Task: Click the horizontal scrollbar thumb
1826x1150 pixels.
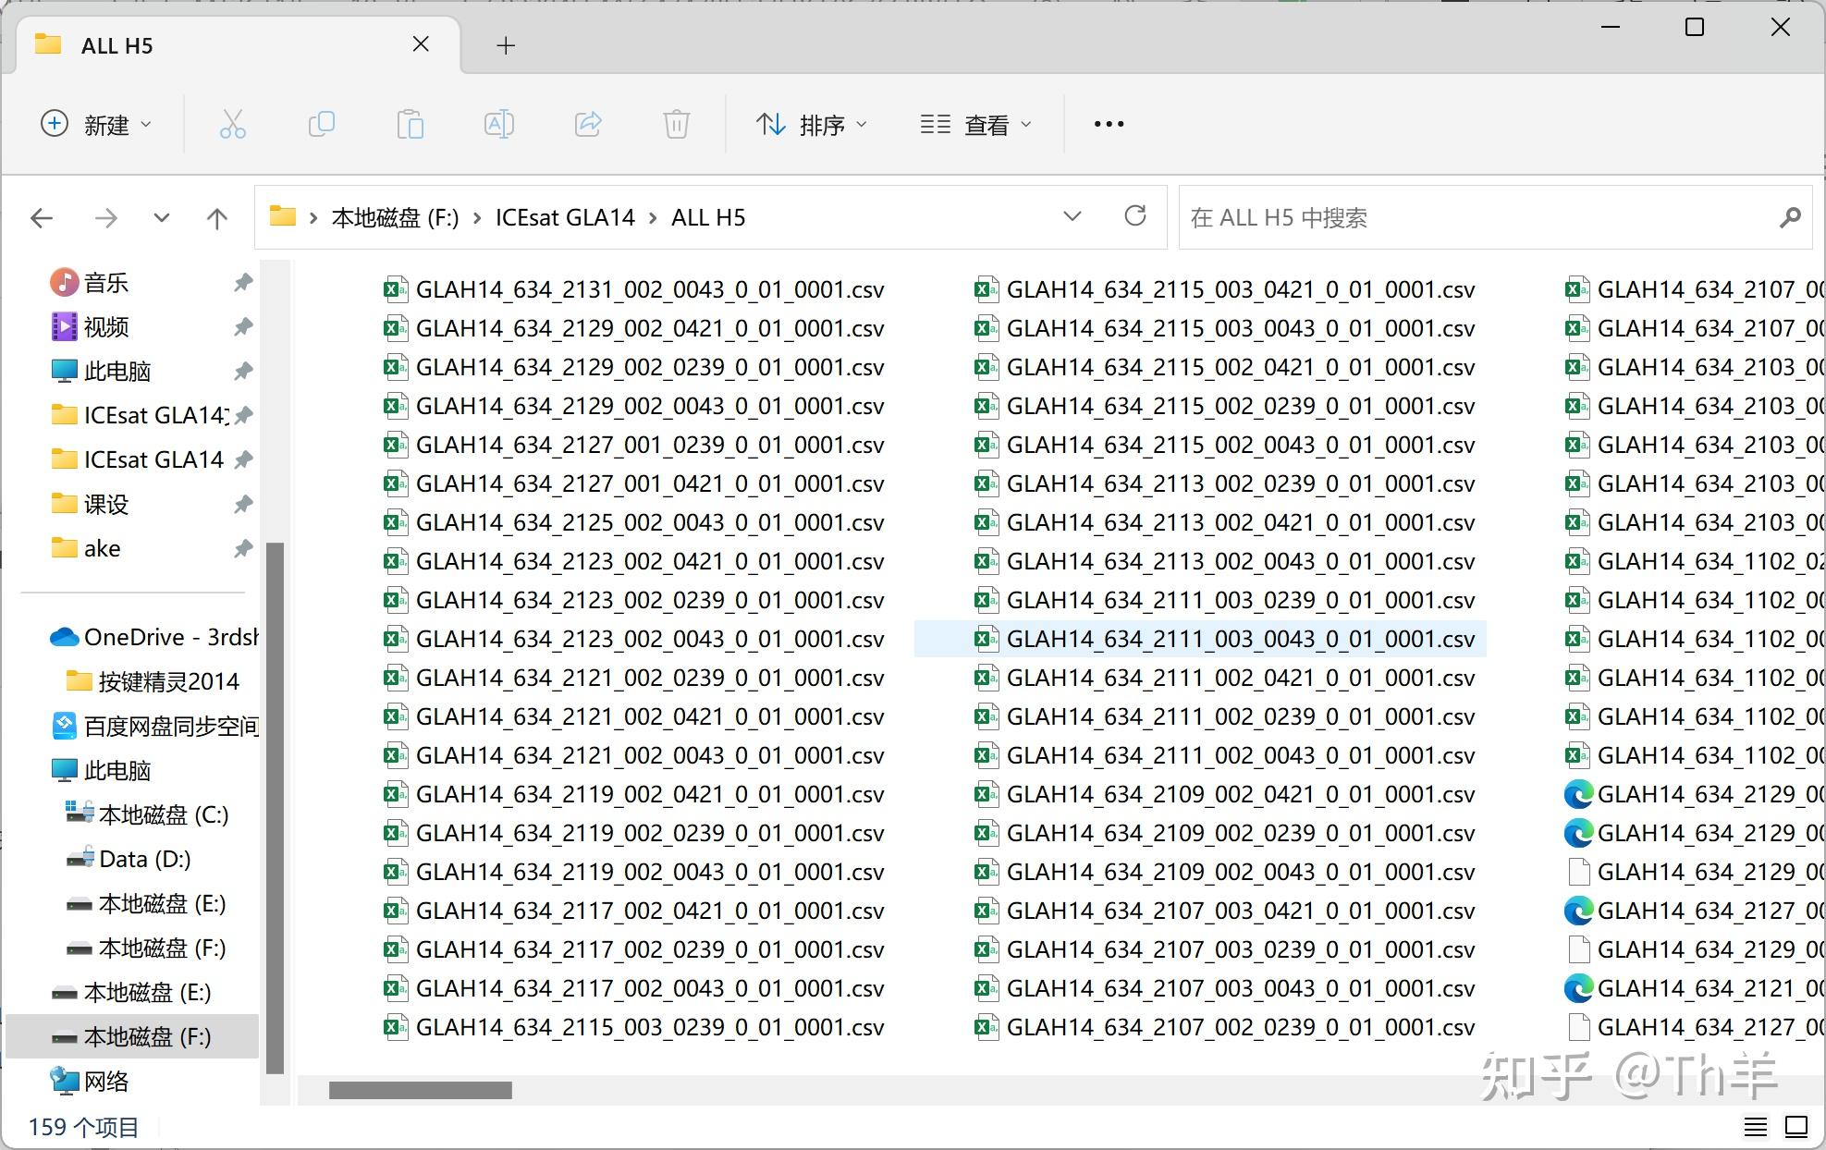Action: point(420,1090)
